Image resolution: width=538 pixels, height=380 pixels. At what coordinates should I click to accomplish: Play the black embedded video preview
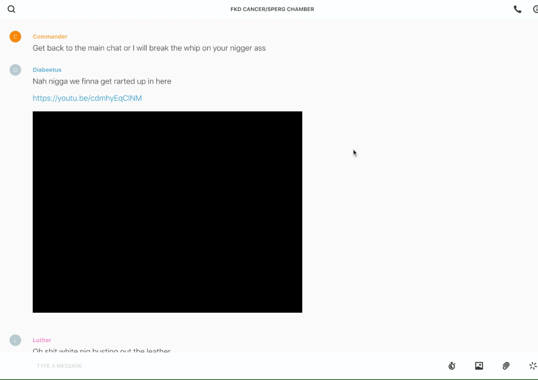point(167,212)
